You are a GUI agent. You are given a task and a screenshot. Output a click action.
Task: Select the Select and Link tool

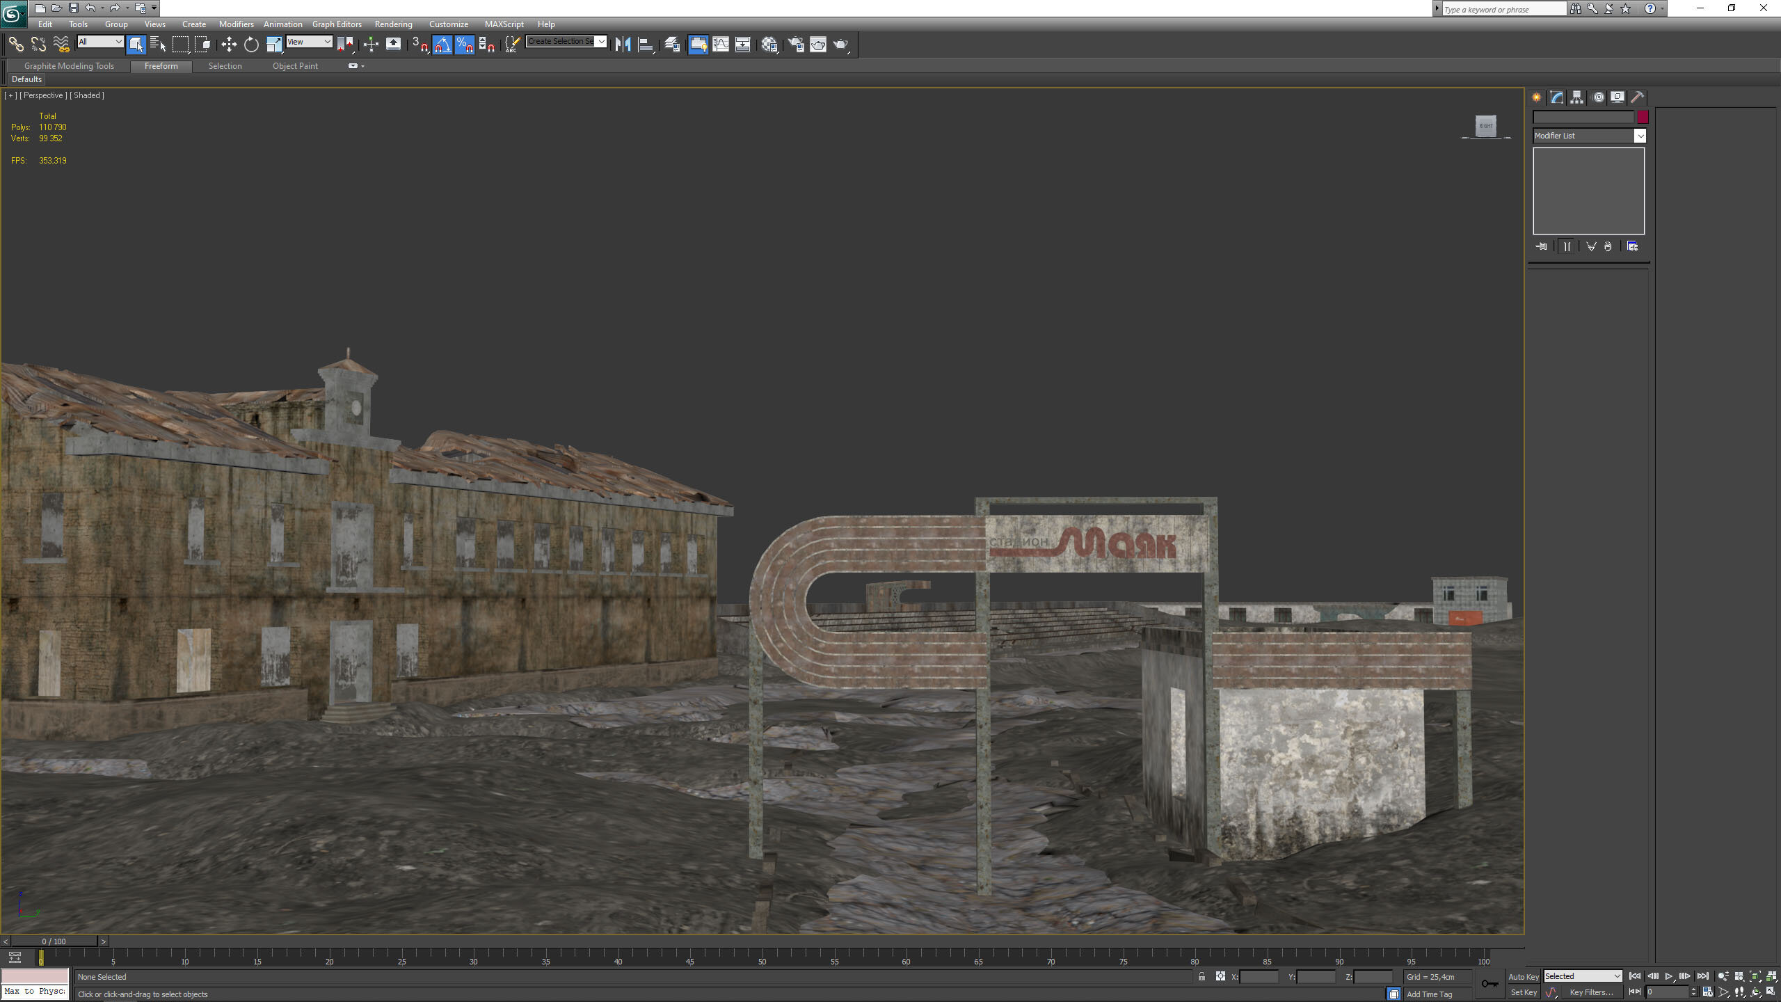pos(16,45)
